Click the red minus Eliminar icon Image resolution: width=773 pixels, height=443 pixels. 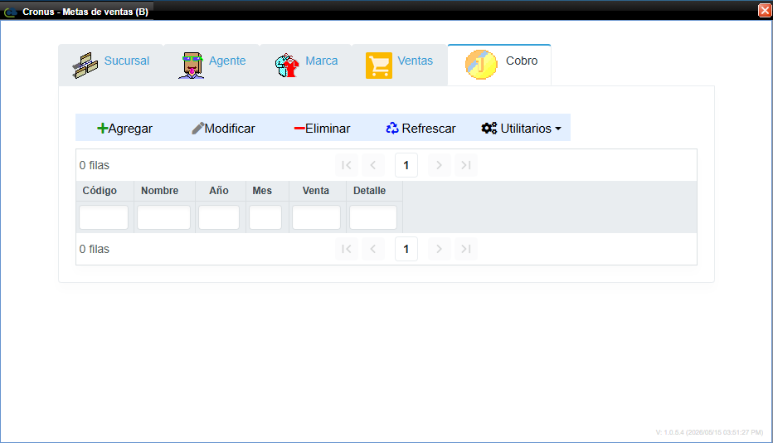299,129
